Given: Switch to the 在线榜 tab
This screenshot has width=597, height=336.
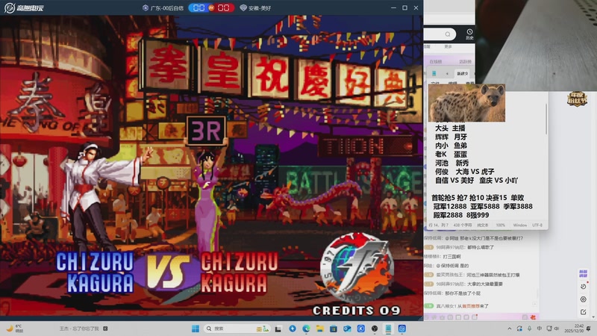Looking at the screenshot, I should click(x=436, y=61).
